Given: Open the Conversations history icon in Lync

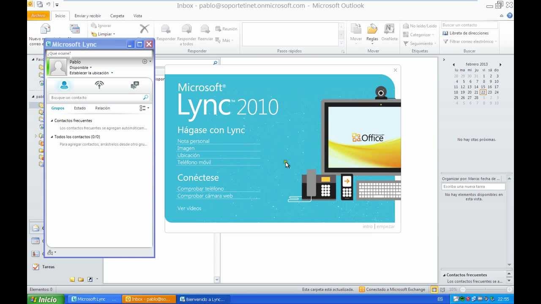Looking at the screenshot, I should (x=135, y=85).
